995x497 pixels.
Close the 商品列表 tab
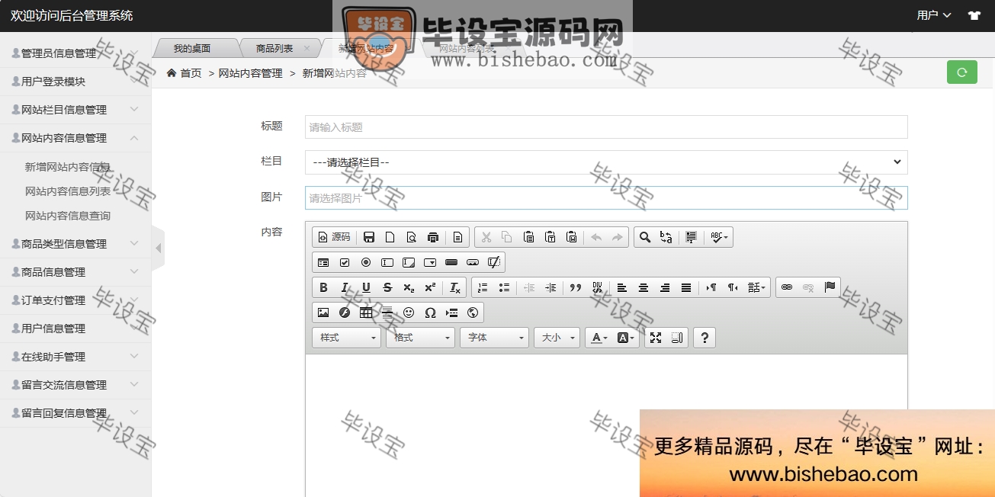click(x=307, y=48)
